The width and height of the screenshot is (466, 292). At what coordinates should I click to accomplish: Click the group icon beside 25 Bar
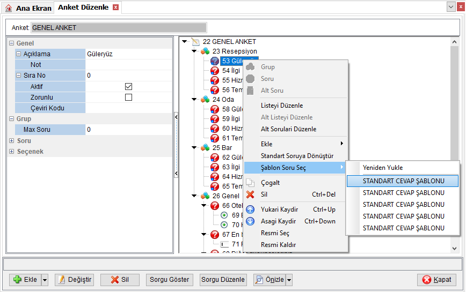click(x=205, y=148)
